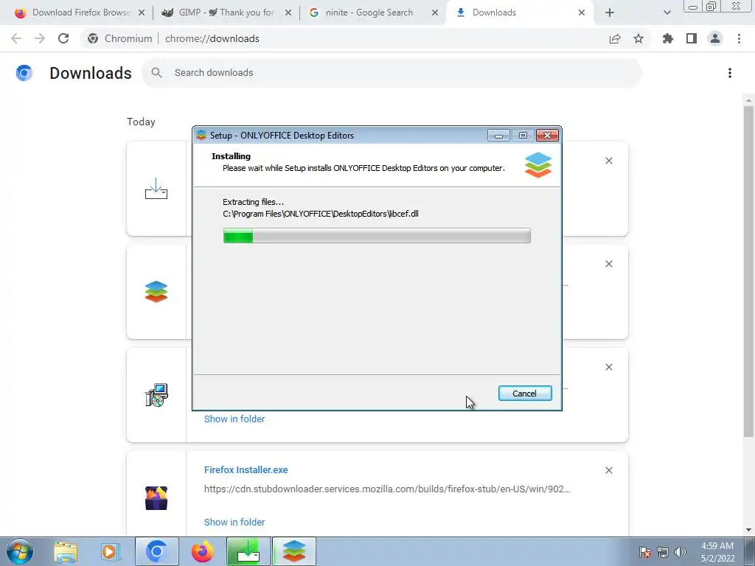The width and height of the screenshot is (755, 566).
Task: Click the Chromium site info chip
Action: [x=120, y=38]
